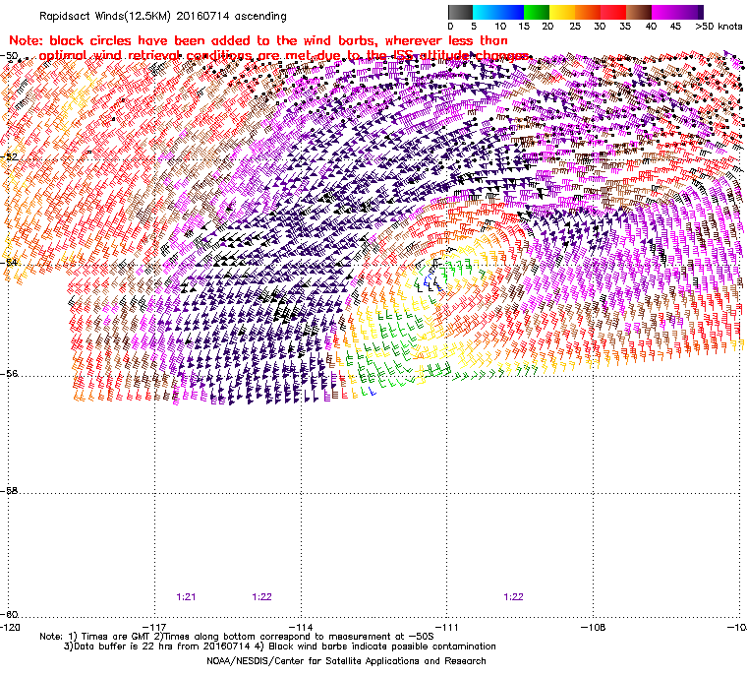Click the '-56' latitude axis label
The height and width of the screenshot is (677, 747).
(9, 374)
